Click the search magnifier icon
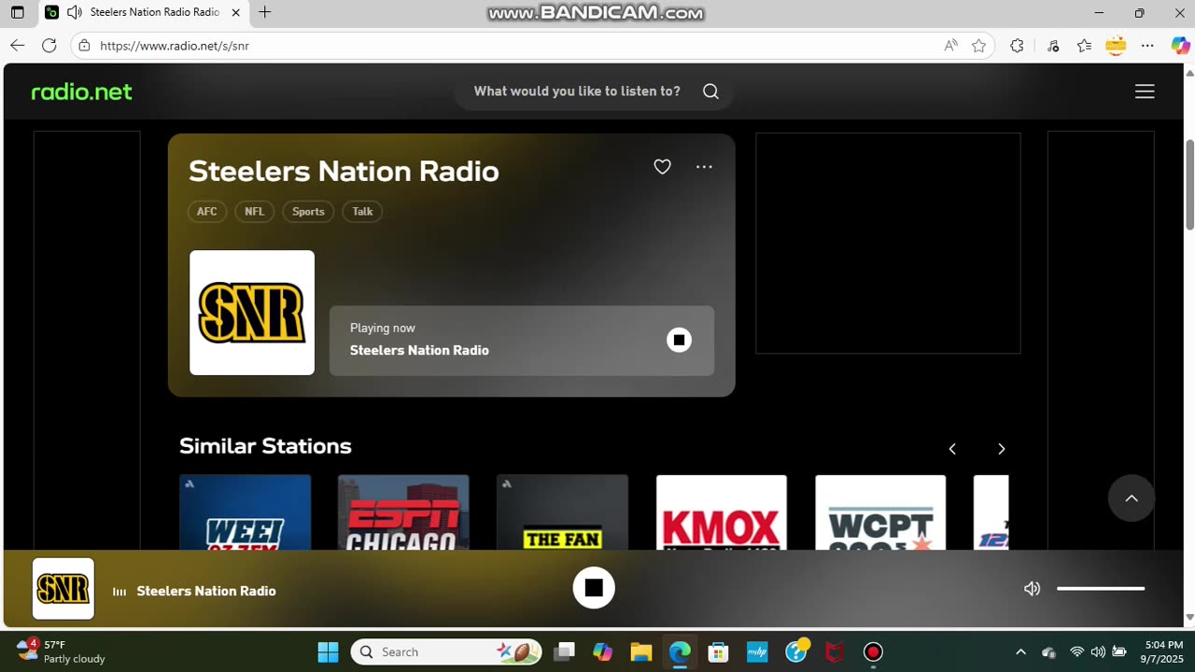The height and width of the screenshot is (672, 1195). coord(710,91)
